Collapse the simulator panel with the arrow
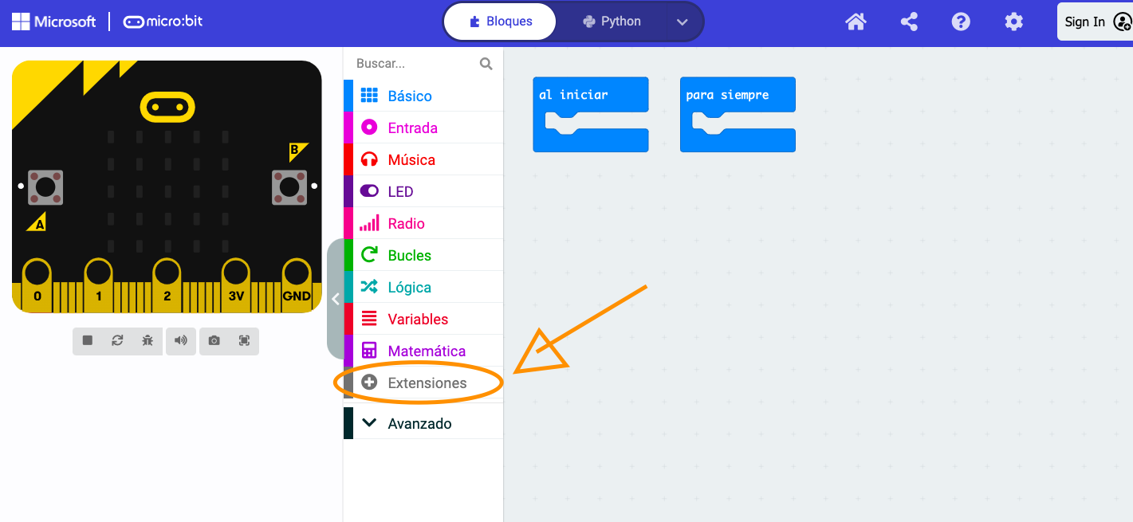 click(336, 299)
